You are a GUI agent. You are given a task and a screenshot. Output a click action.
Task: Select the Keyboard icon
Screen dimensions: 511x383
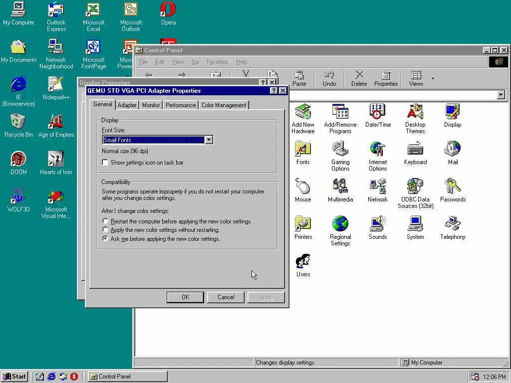point(415,153)
